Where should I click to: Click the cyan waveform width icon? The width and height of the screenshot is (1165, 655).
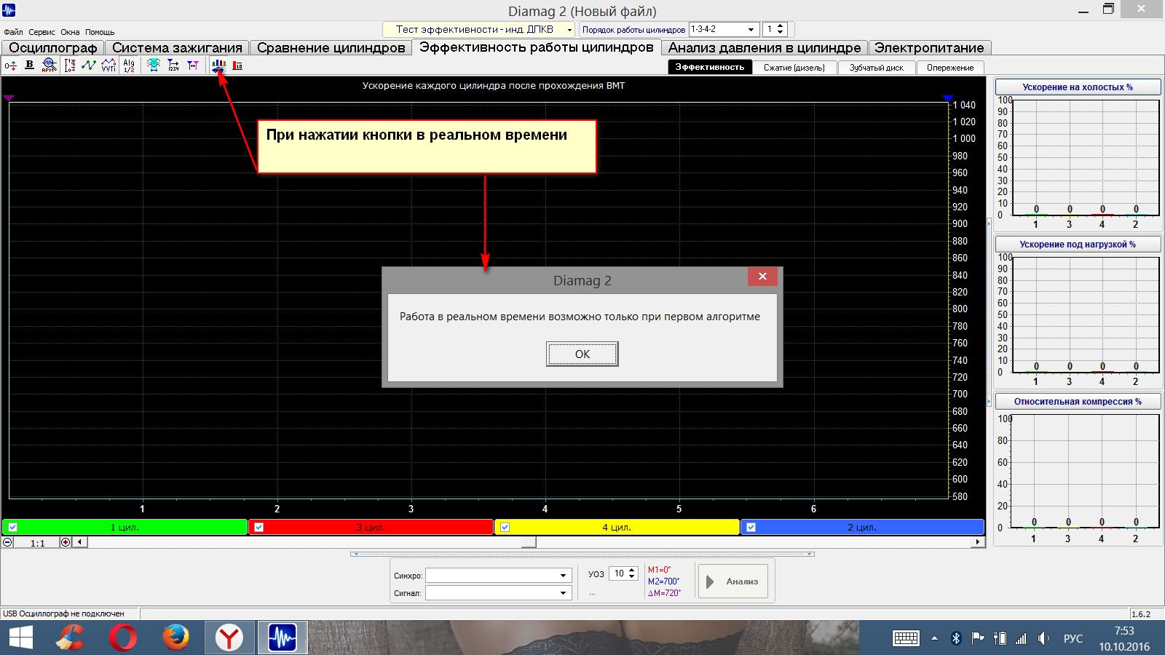tap(153, 65)
